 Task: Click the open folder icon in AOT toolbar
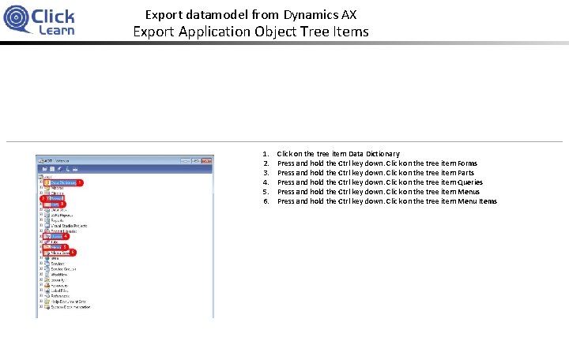pyautogui.click(x=44, y=169)
